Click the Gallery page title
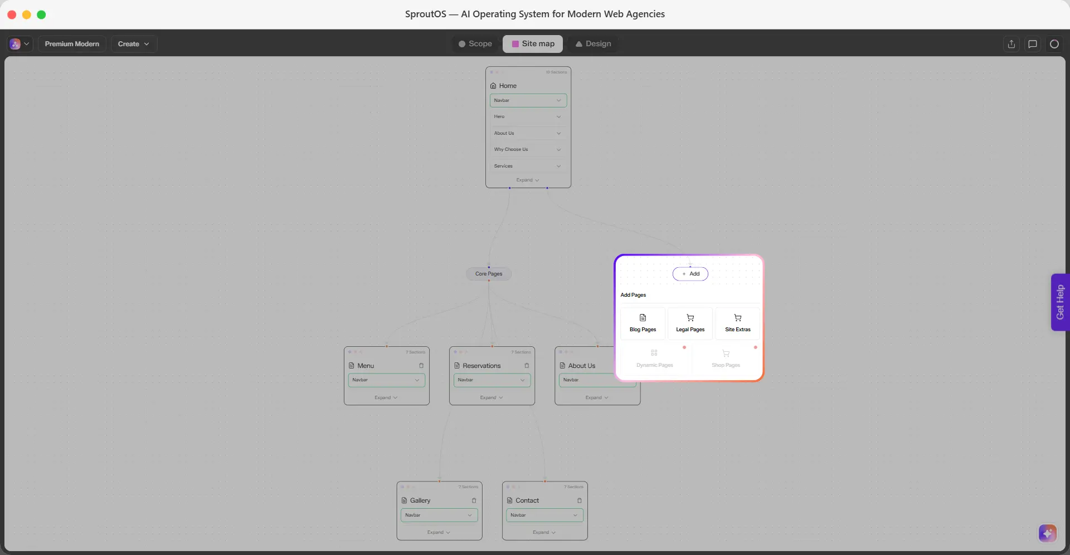The image size is (1070, 555). (420, 500)
